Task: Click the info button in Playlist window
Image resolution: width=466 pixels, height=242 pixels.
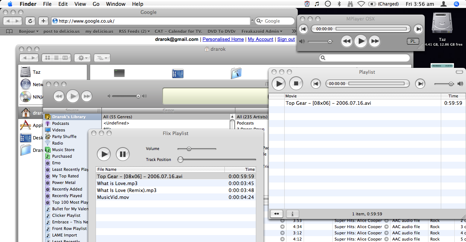Action: pos(292,214)
